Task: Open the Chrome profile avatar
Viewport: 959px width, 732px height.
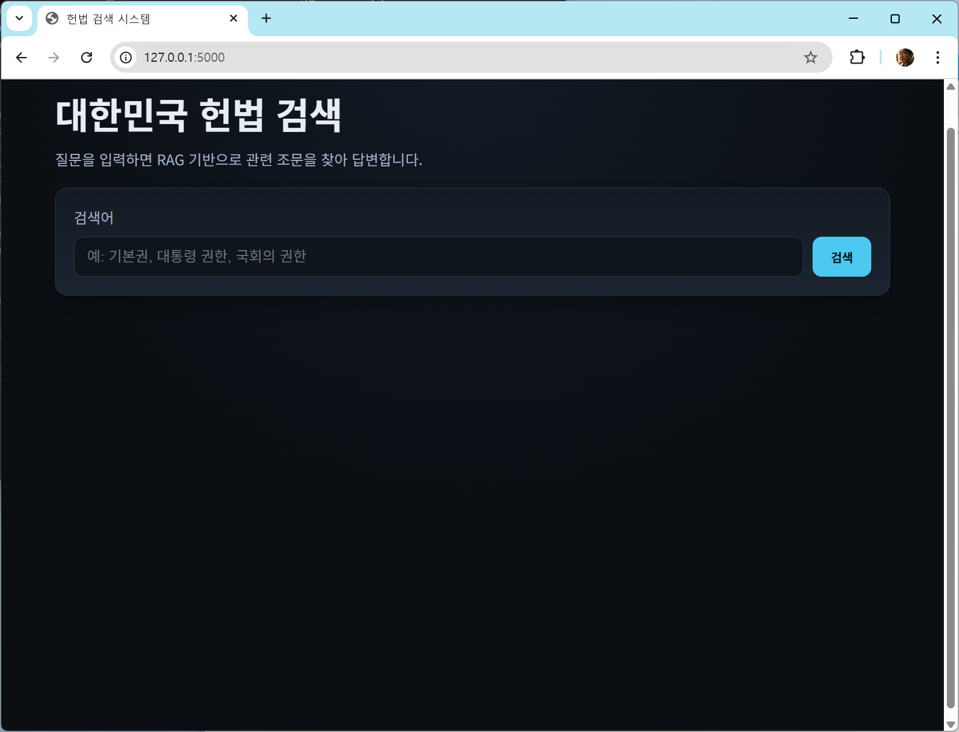Action: tap(905, 58)
